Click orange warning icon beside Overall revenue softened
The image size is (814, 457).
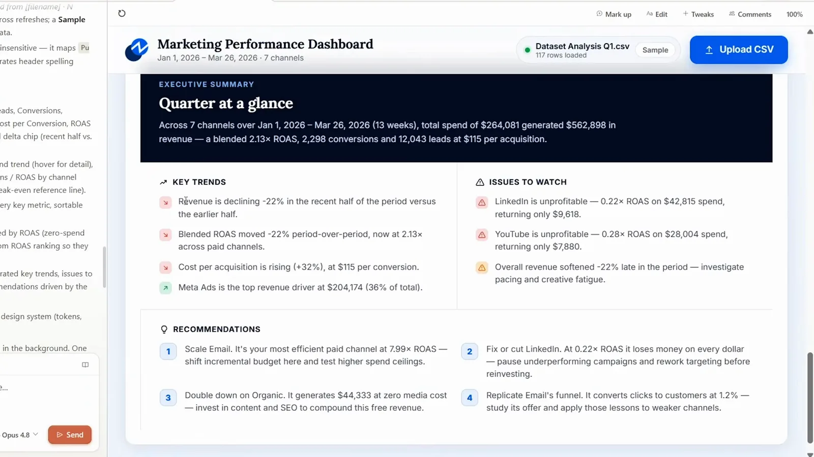[x=482, y=268]
